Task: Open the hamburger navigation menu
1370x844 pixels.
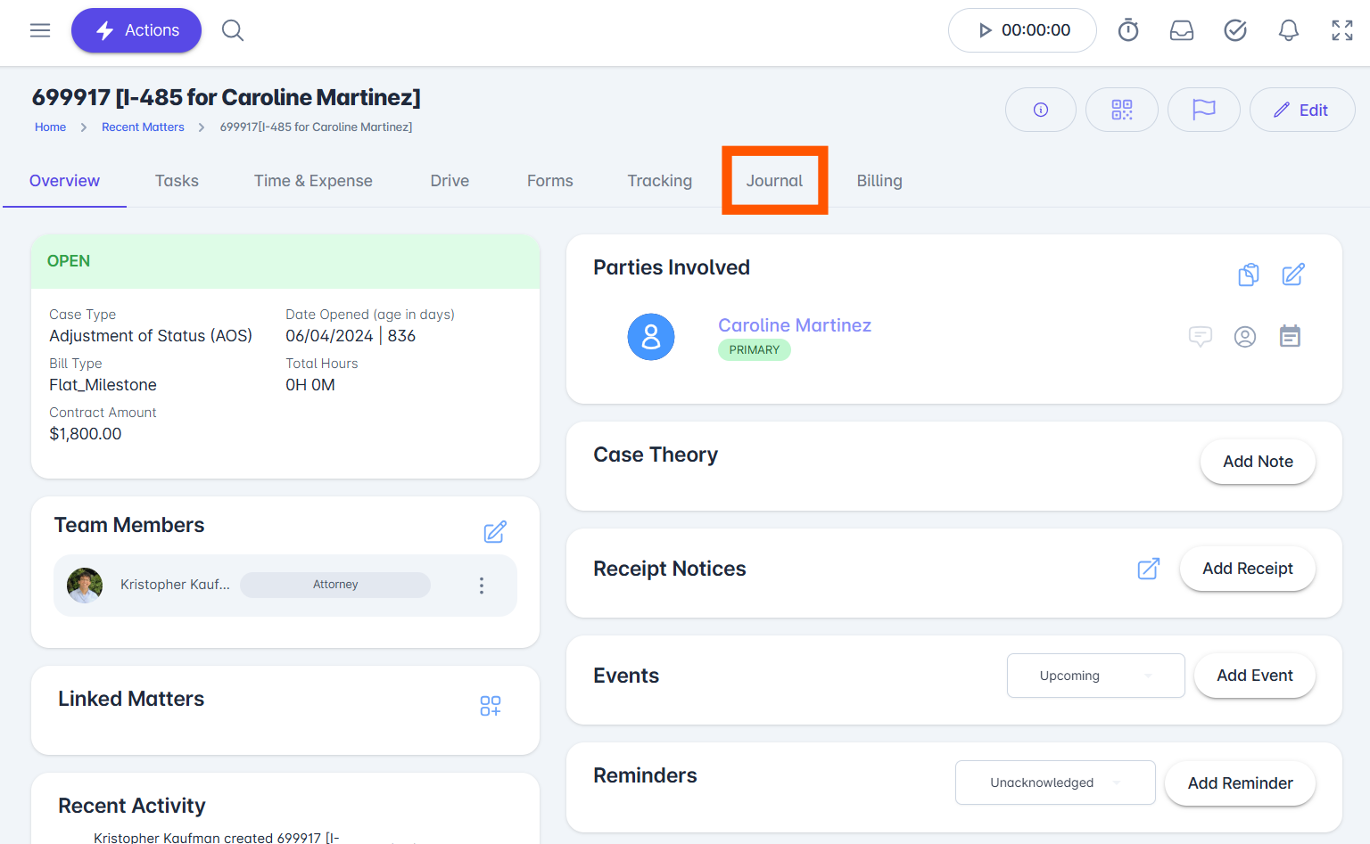Action: (x=40, y=30)
